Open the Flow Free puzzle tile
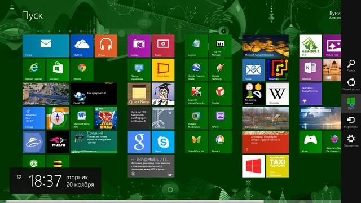361x203 pixels. point(278,70)
